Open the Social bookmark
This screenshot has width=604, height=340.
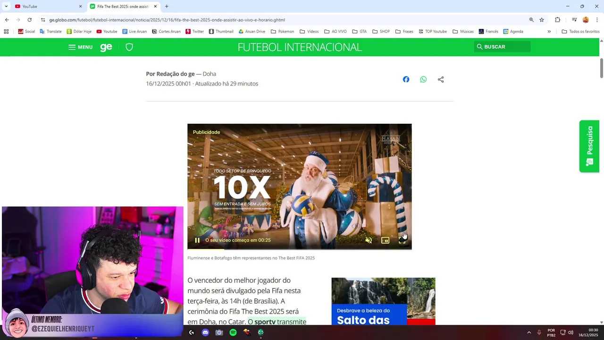26,32
